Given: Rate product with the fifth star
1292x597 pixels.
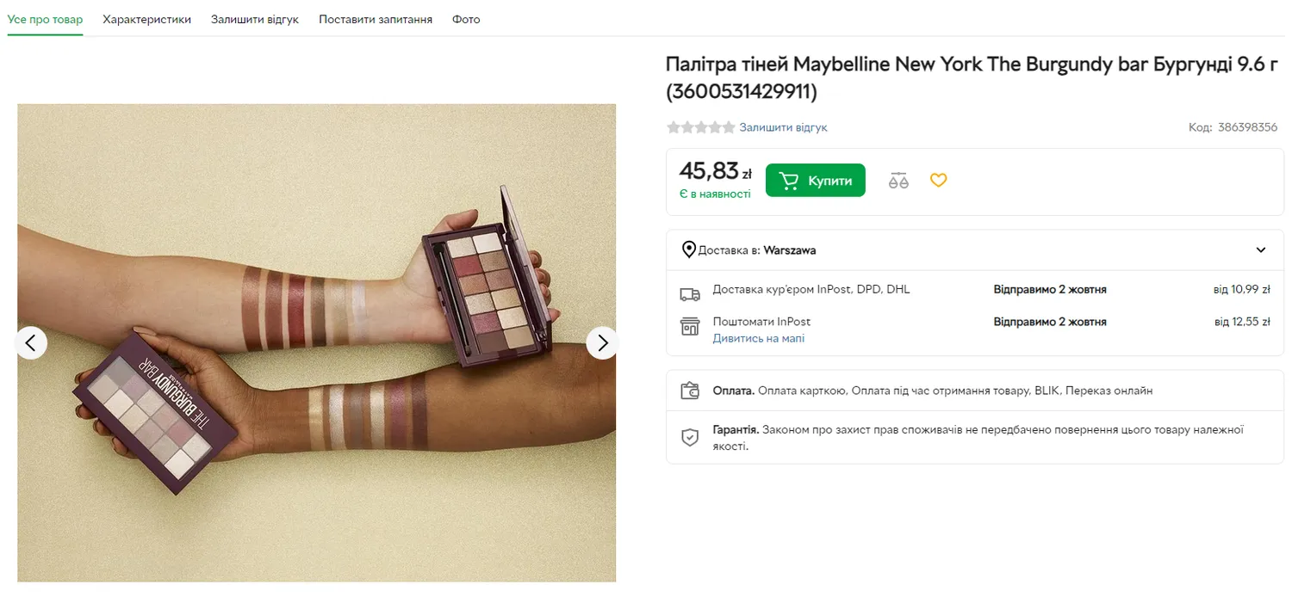Looking at the screenshot, I should [x=729, y=127].
